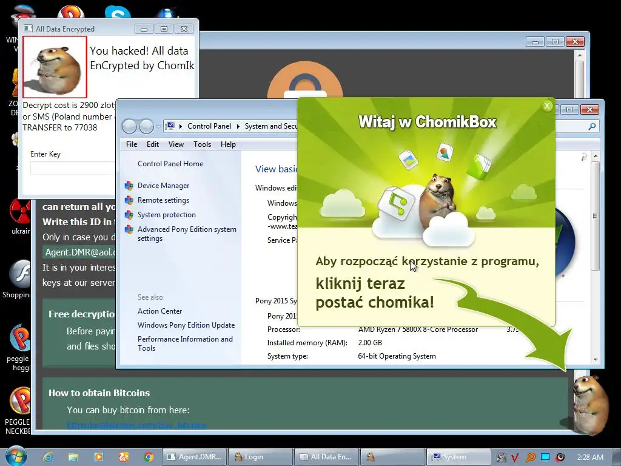Open System protection link

click(166, 215)
